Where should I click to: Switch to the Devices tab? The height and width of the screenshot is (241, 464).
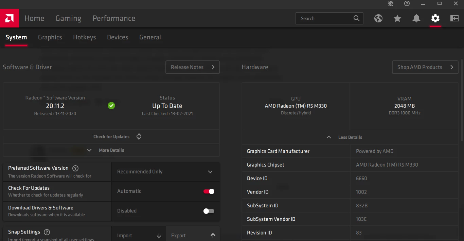tap(118, 37)
